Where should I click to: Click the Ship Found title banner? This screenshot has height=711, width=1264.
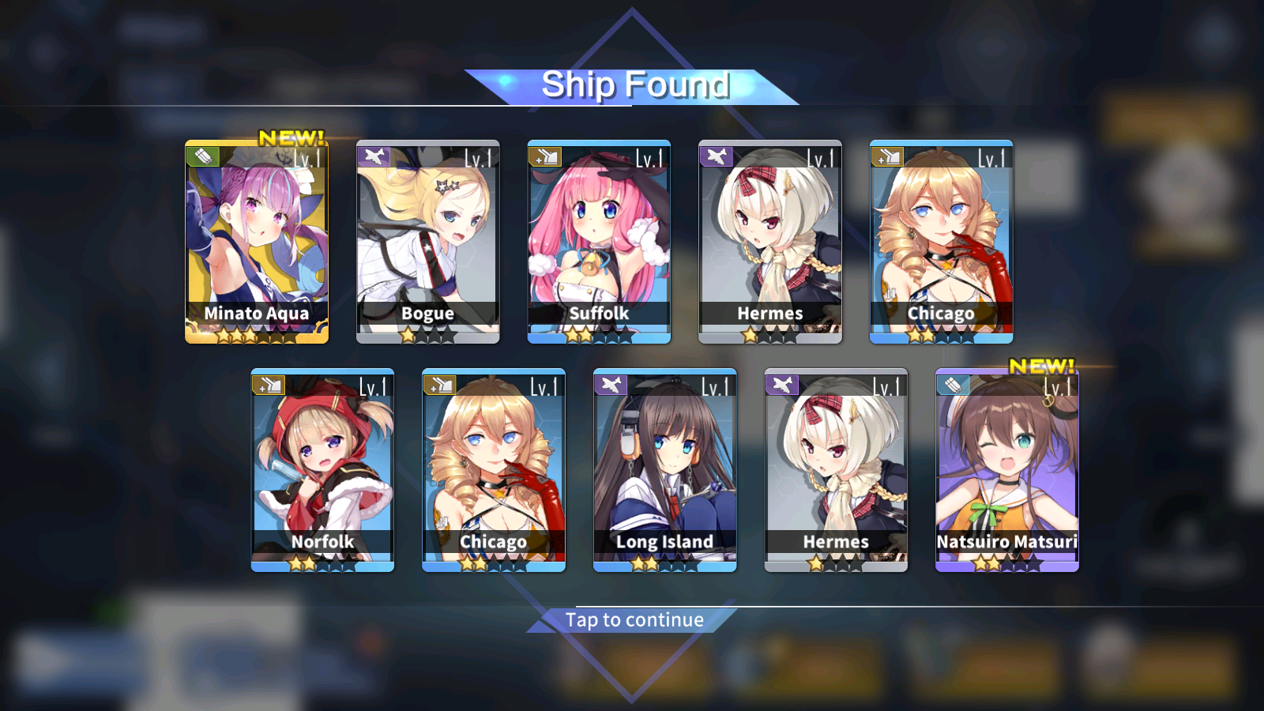(x=634, y=85)
